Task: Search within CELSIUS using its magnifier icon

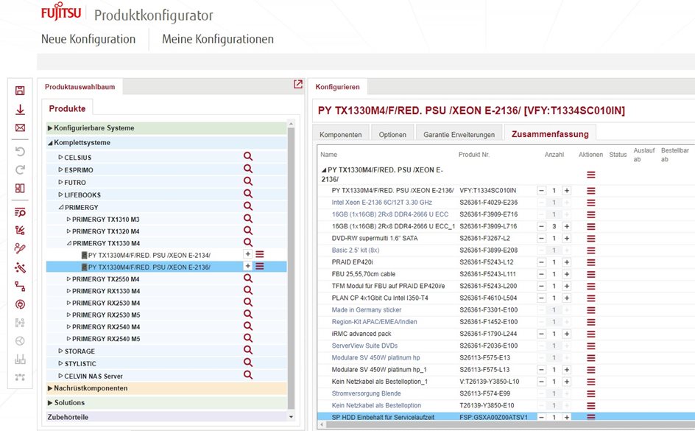Action: (248, 156)
